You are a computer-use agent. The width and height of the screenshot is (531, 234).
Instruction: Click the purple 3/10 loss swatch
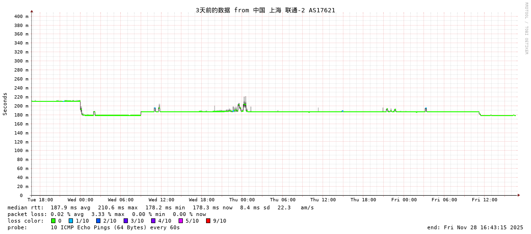pos(126,221)
